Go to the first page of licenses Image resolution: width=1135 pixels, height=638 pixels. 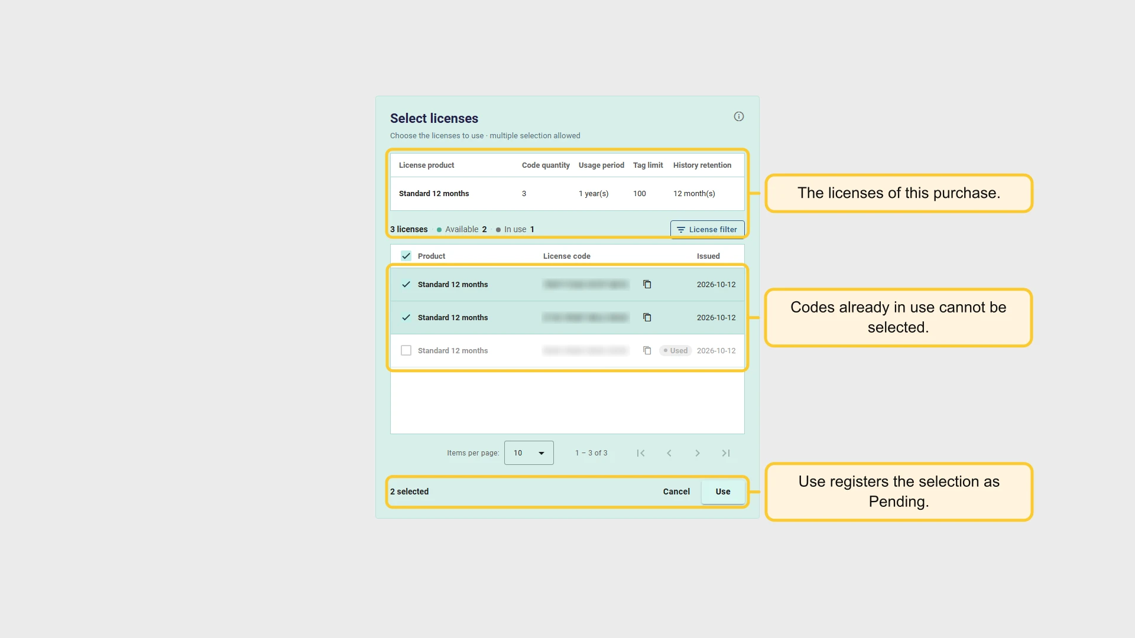coord(641,453)
